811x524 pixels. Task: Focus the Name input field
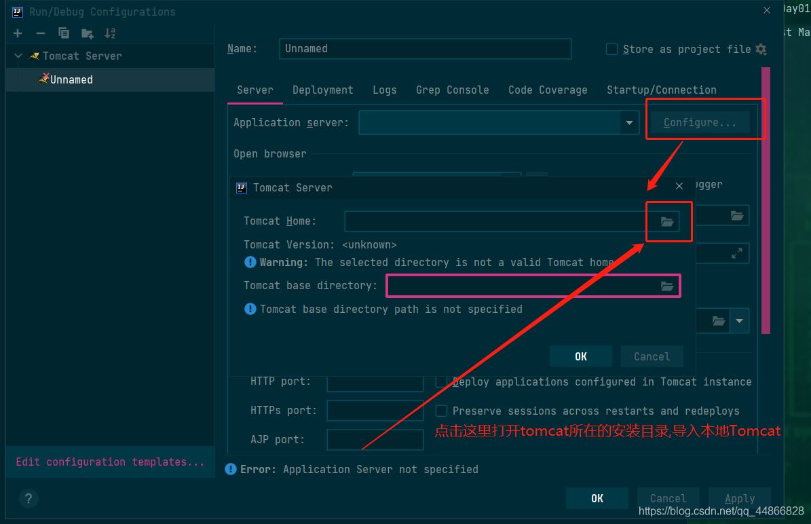pyautogui.click(x=425, y=49)
